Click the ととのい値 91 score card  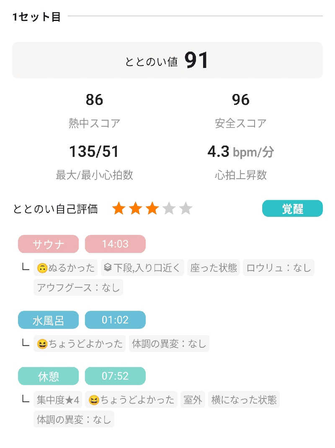coord(167,60)
